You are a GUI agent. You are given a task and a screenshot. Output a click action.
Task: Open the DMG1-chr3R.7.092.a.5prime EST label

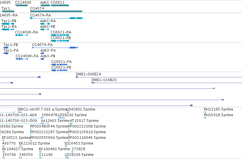coord(42,109)
